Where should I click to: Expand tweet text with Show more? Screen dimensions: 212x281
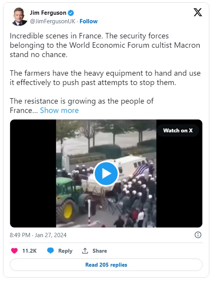(x=59, y=110)
